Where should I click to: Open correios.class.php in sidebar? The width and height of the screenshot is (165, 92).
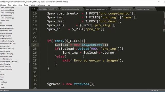6,38
